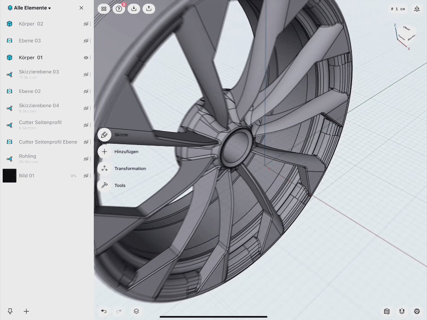The height and width of the screenshot is (320, 427).
Task: Select the Skizzierebene 03 sketch icon
Action: click(9, 74)
